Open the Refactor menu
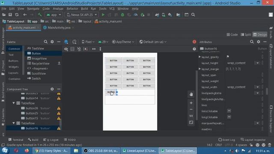This screenshot has width=274, height=154. (x=72, y=9)
